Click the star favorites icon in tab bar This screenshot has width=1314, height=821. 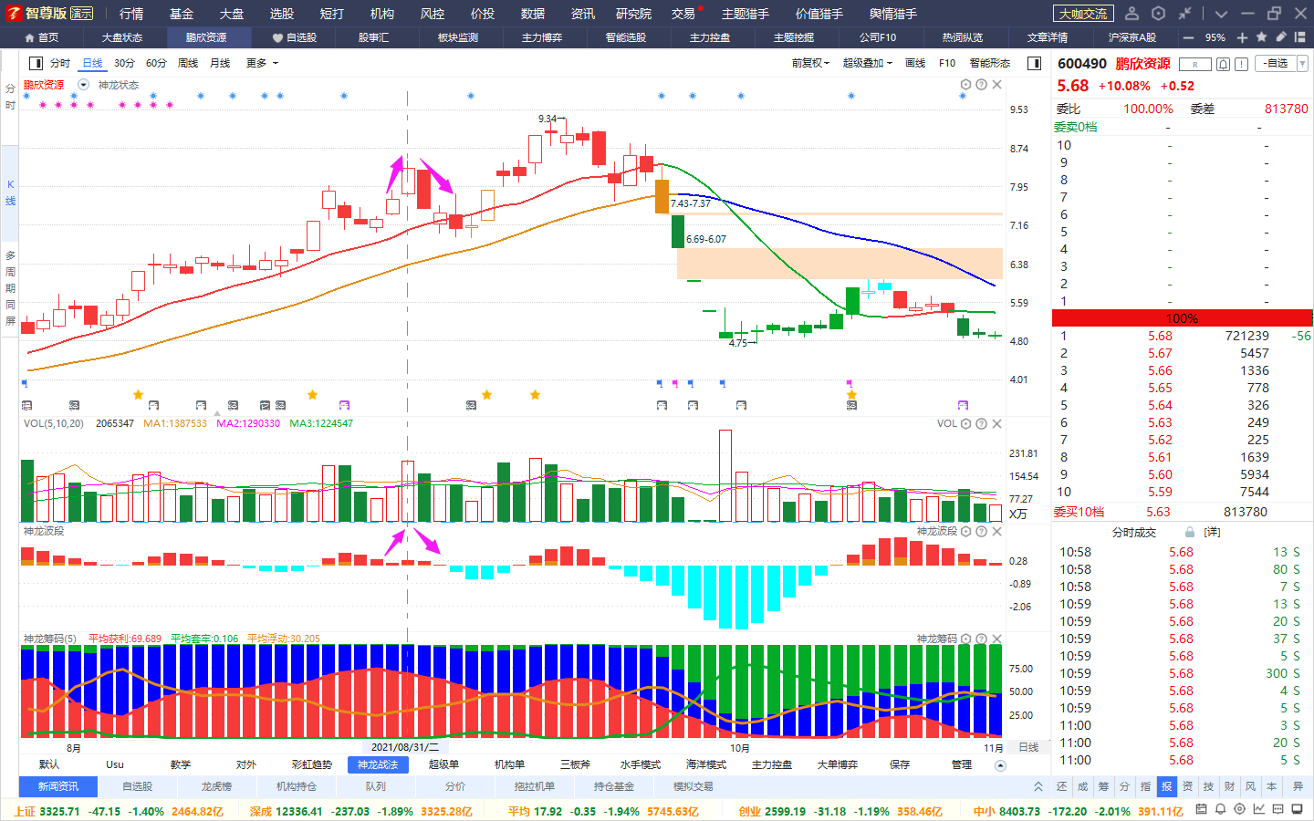point(1262,37)
